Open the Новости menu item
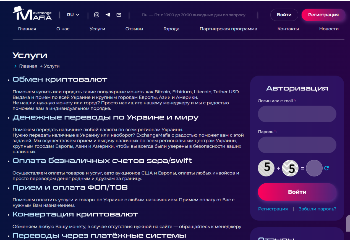This screenshot has width=350, height=240. 329,29
